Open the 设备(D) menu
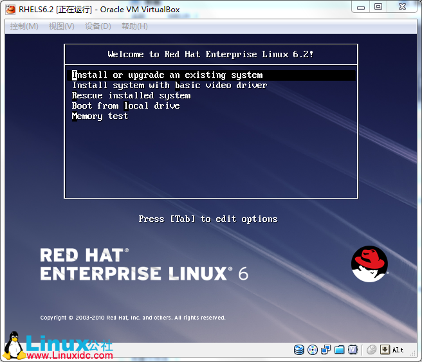The width and height of the screenshot is (422, 362). (98, 26)
